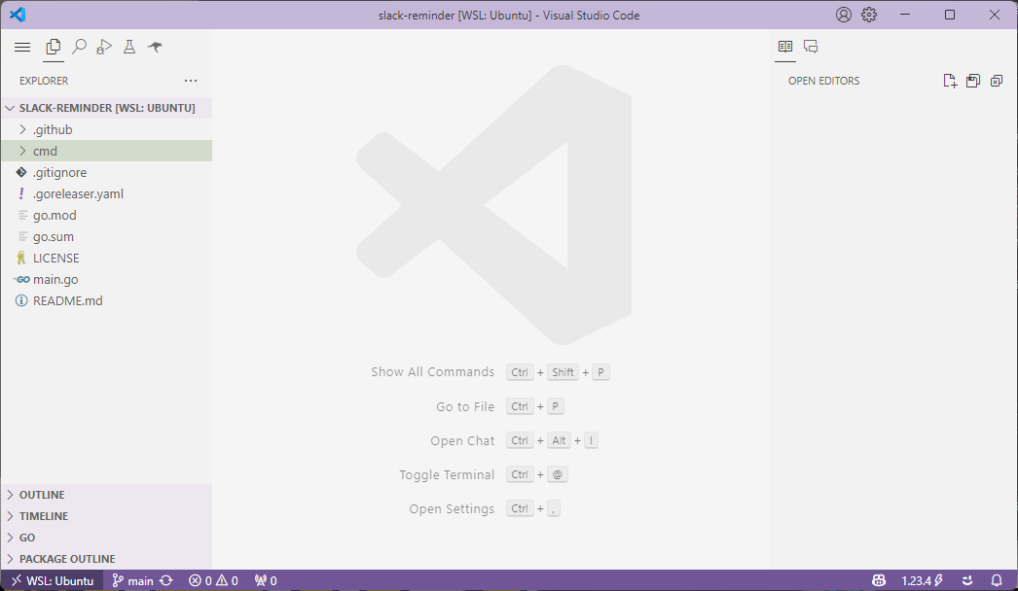
Task: Open the Explorer view in the activity bar
Action: [54, 47]
